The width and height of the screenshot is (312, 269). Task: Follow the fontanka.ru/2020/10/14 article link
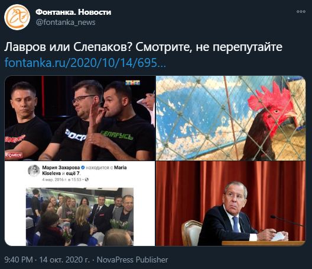(x=85, y=63)
